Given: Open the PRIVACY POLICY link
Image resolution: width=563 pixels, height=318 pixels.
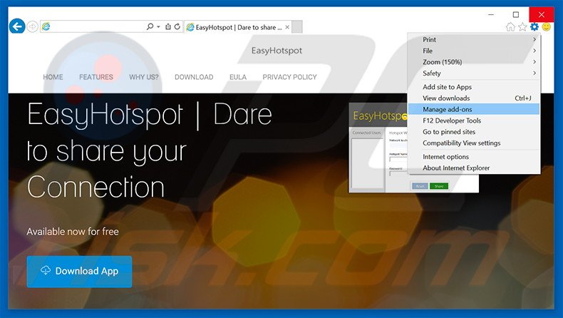Looking at the screenshot, I should 289,77.
